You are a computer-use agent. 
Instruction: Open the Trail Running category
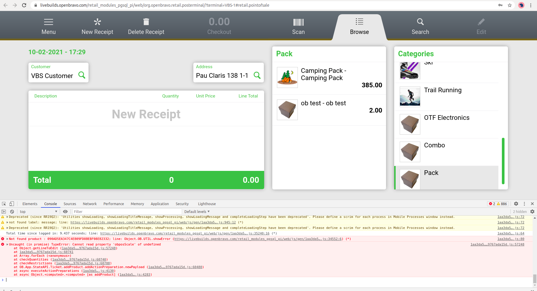pyautogui.click(x=446, y=97)
